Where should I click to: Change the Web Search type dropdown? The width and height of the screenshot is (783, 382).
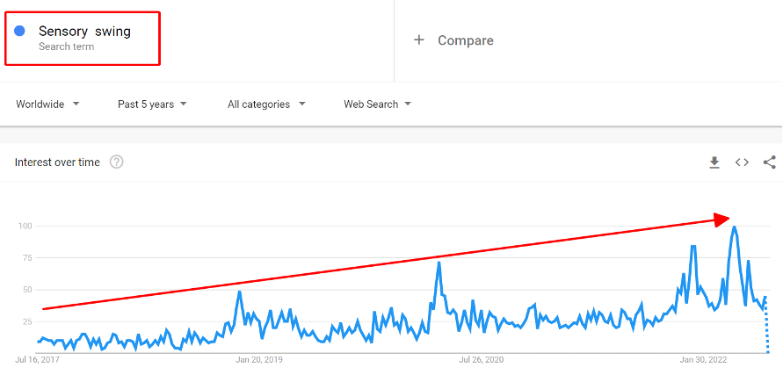(x=377, y=105)
